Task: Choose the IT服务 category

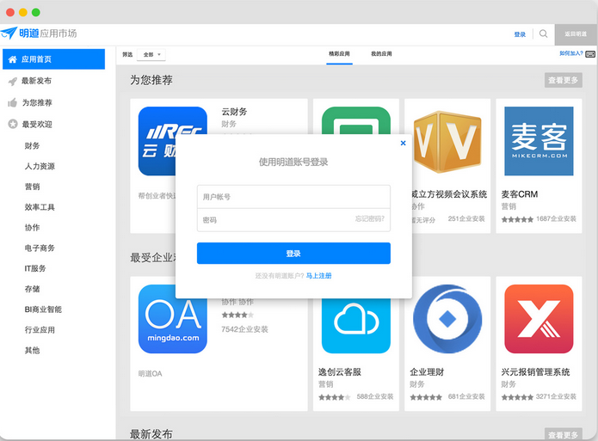Action: click(35, 268)
